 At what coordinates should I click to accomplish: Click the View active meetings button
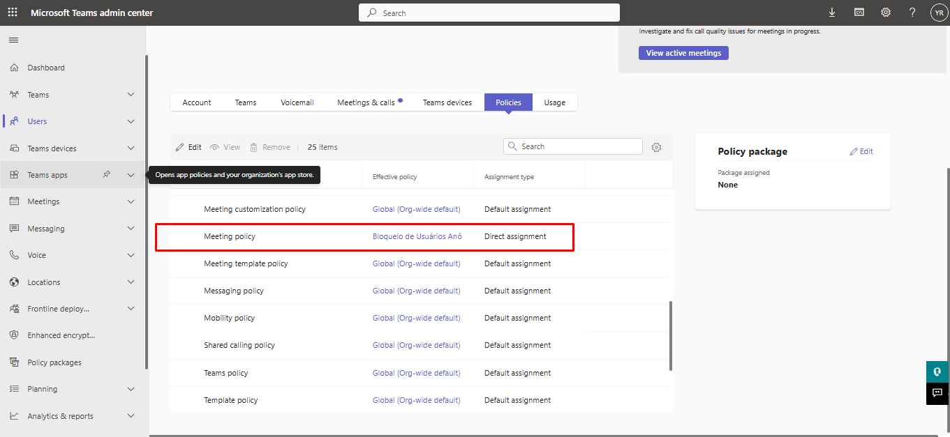tap(683, 53)
